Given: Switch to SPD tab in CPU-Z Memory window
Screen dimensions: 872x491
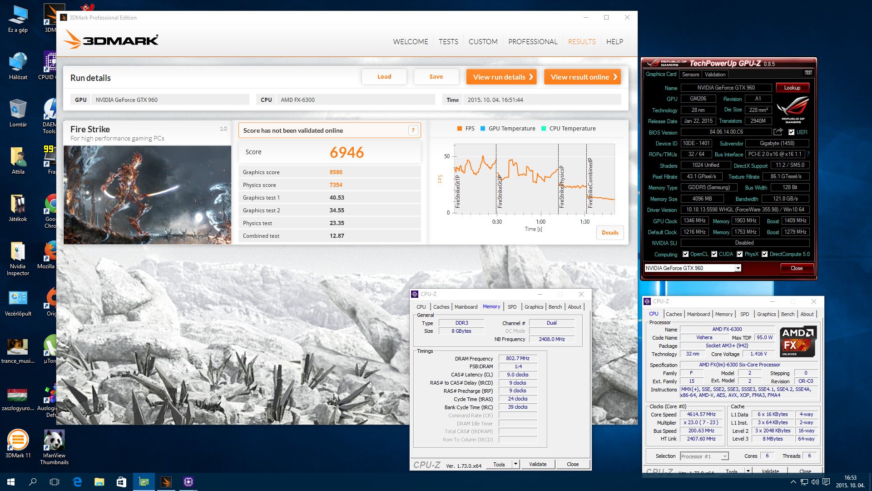Looking at the screenshot, I should point(512,307).
